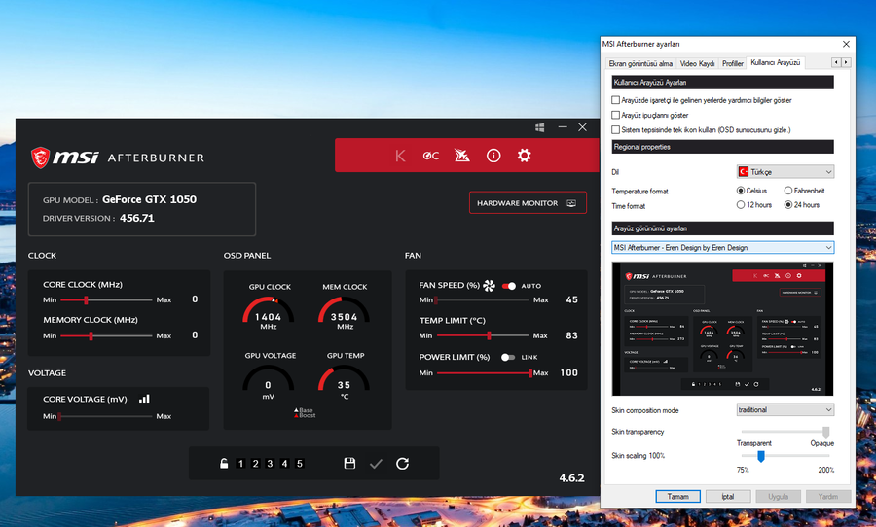Check 'Arayüz ipuçlarını göster' checkbox
Image resolution: width=876 pixels, height=527 pixels.
[x=616, y=115]
